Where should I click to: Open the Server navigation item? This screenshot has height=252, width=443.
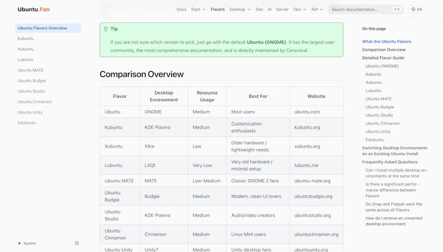[282, 9]
